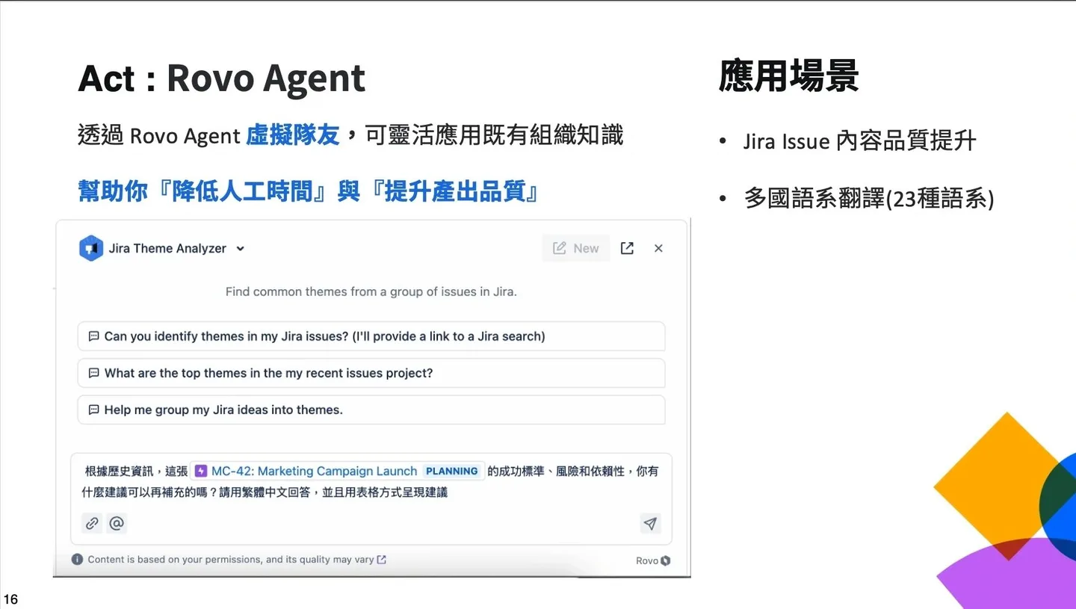Image resolution: width=1076 pixels, height=609 pixels.
Task: Click the 'Jira Issue 內容品質提升' bullet
Action: tap(859, 141)
